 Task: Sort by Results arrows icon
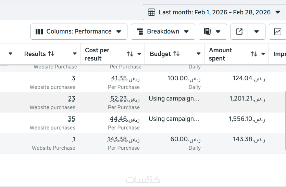pos(51,54)
